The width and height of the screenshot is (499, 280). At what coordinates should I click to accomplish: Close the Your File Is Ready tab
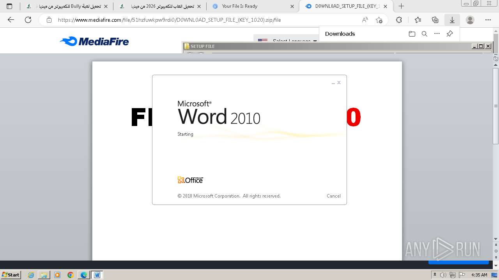click(292, 6)
